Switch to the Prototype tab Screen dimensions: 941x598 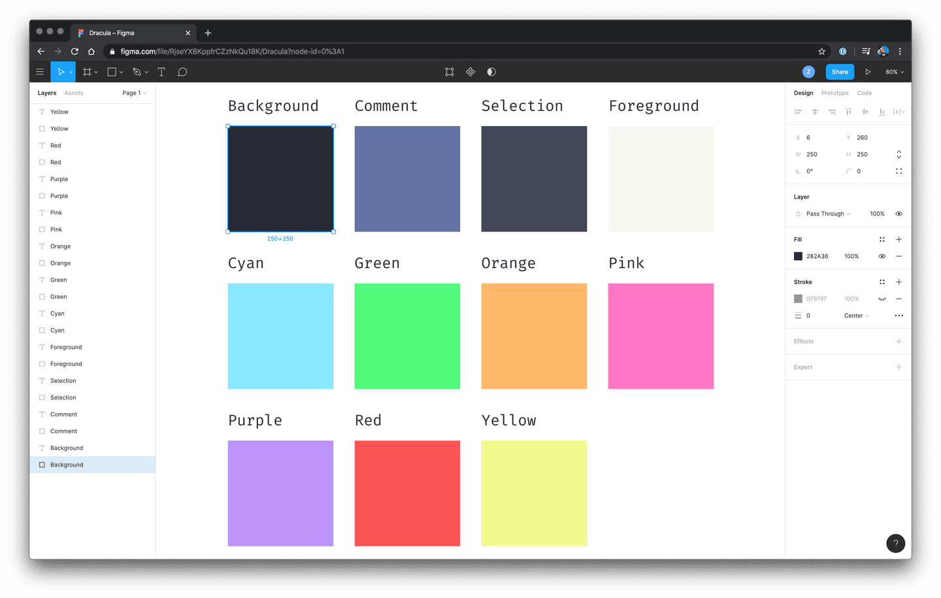[834, 93]
